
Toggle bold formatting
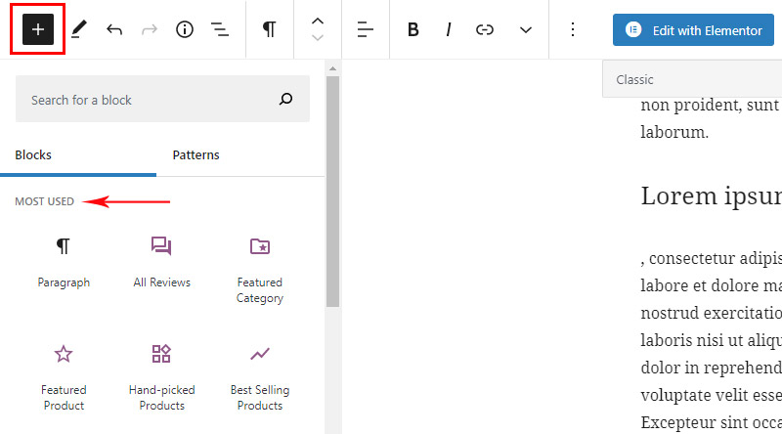413,29
